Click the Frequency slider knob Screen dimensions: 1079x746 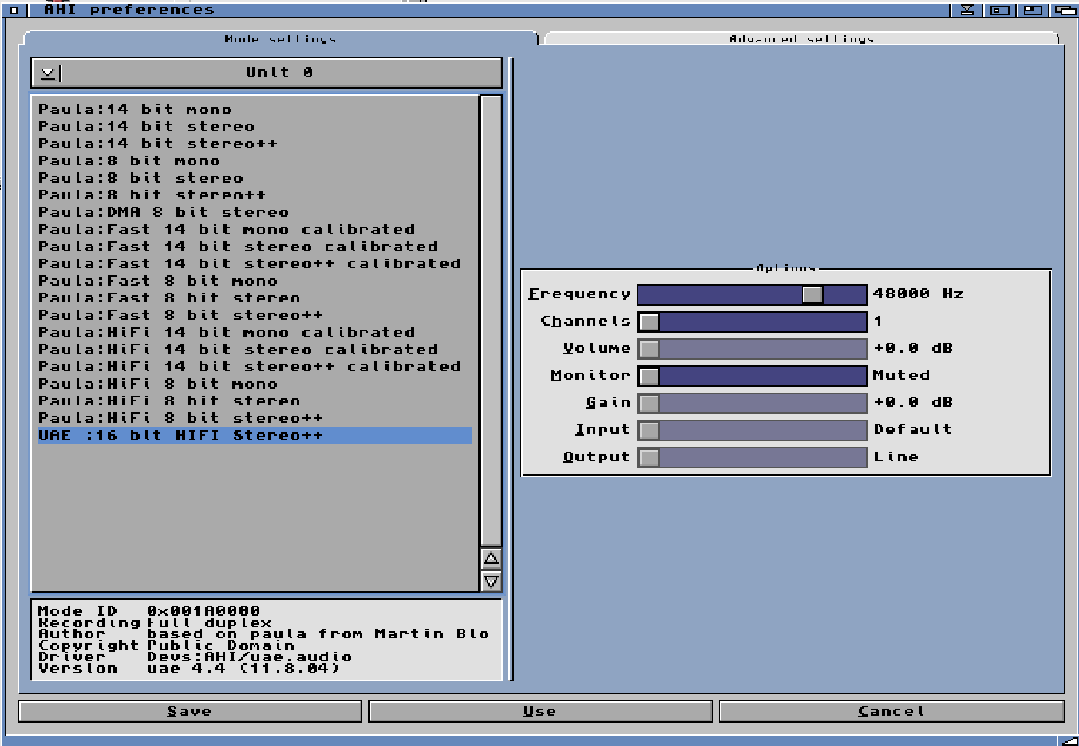click(x=812, y=294)
